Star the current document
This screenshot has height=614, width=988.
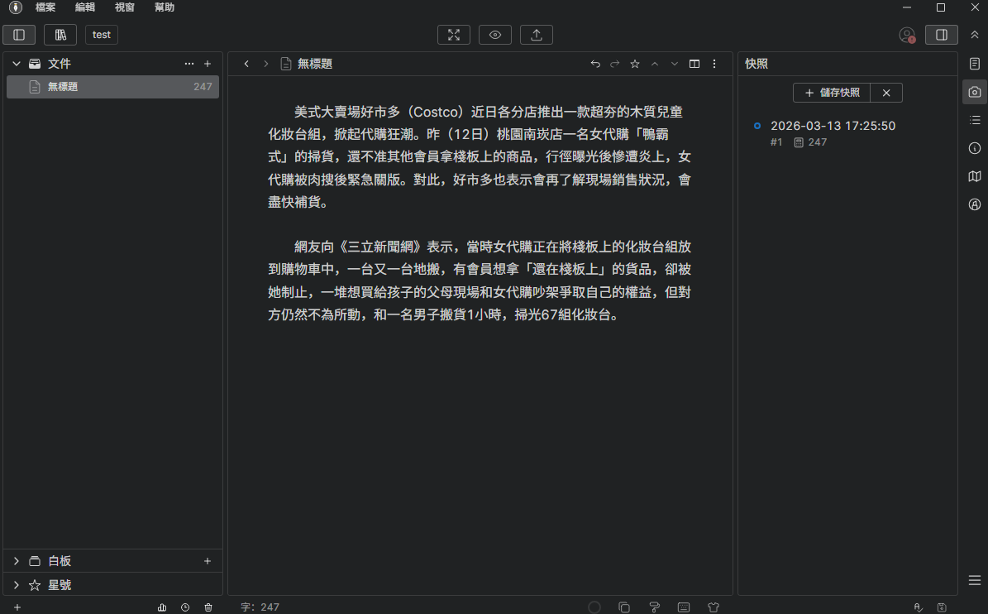pos(635,64)
